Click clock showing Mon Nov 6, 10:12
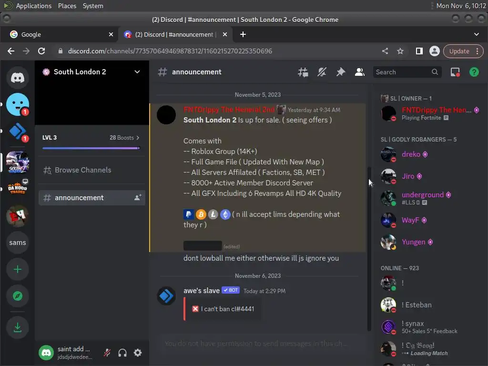The width and height of the screenshot is (488, 366). pos(461,6)
